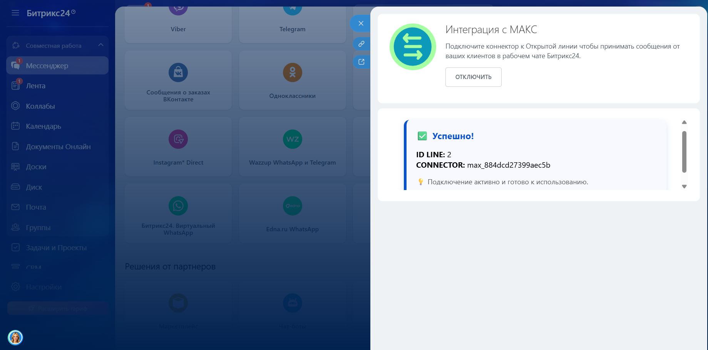Go to Лента in the sidebar
The height and width of the screenshot is (350, 708).
[x=57, y=86]
